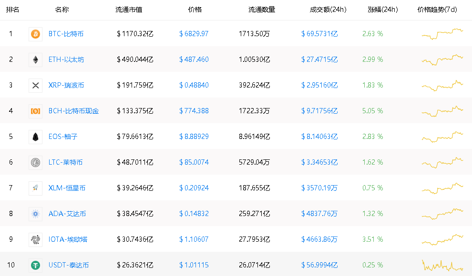Screen dimensions: 472x276
Task: Open the ADA-艾达币 link
Action: coord(67,214)
